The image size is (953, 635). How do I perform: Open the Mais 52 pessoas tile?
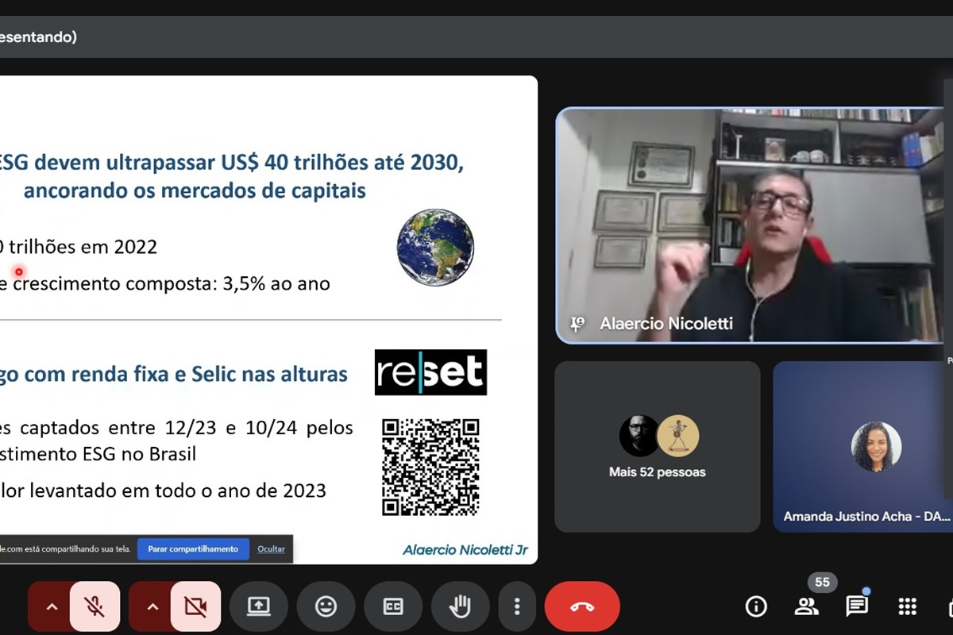coord(657,446)
